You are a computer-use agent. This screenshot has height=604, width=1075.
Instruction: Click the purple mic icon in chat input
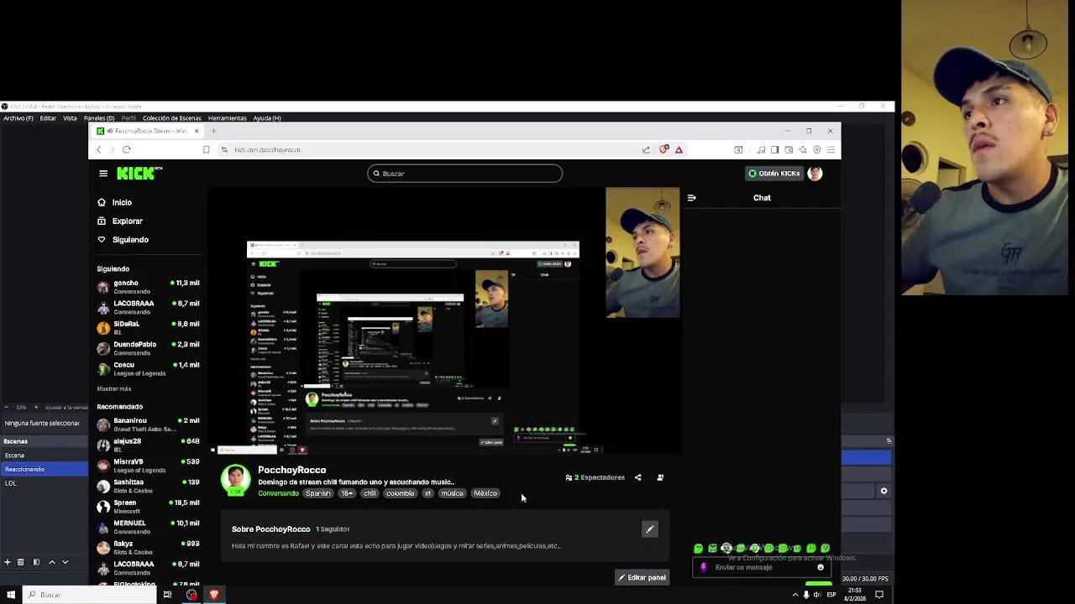704,567
